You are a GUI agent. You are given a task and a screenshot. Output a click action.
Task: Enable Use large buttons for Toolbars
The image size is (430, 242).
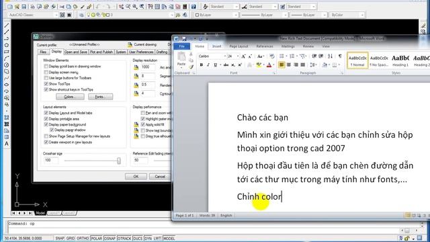click(x=46, y=78)
